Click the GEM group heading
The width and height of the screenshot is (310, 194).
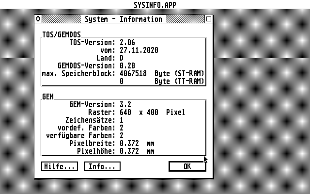click(48, 97)
